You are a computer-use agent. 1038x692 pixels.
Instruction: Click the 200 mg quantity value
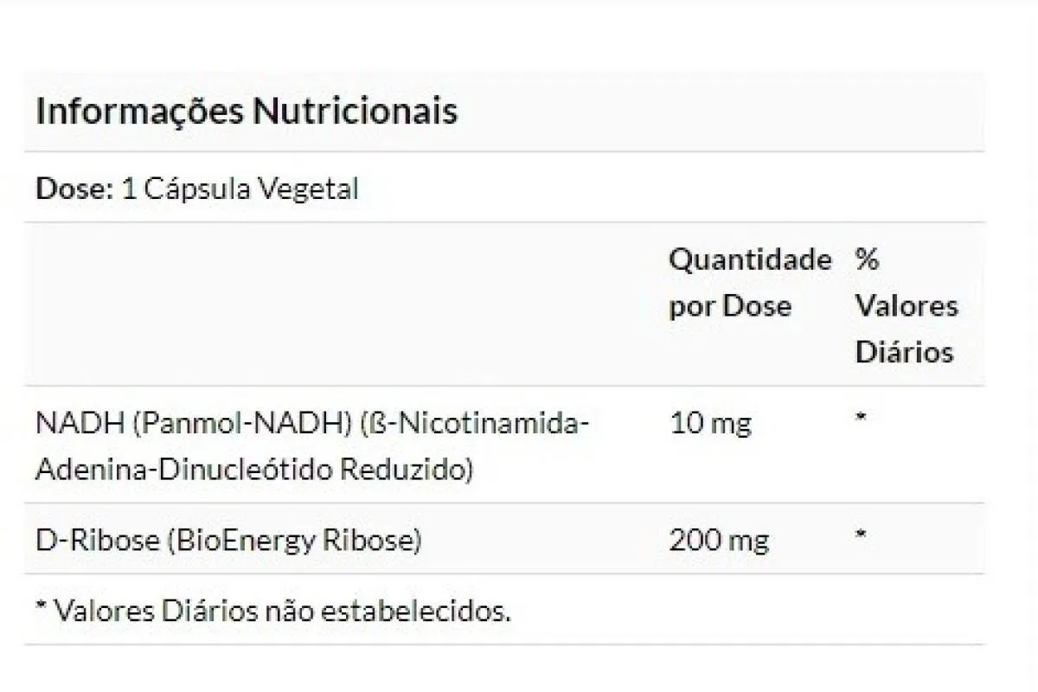pyautogui.click(x=719, y=541)
